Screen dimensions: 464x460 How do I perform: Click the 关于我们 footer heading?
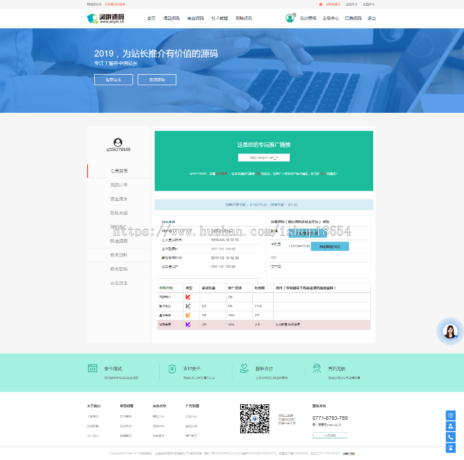[94, 406]
